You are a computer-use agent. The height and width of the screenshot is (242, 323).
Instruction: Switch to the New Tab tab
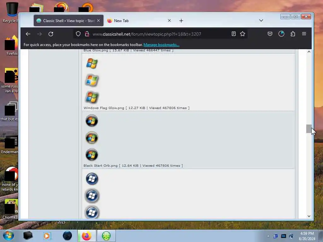140,20
